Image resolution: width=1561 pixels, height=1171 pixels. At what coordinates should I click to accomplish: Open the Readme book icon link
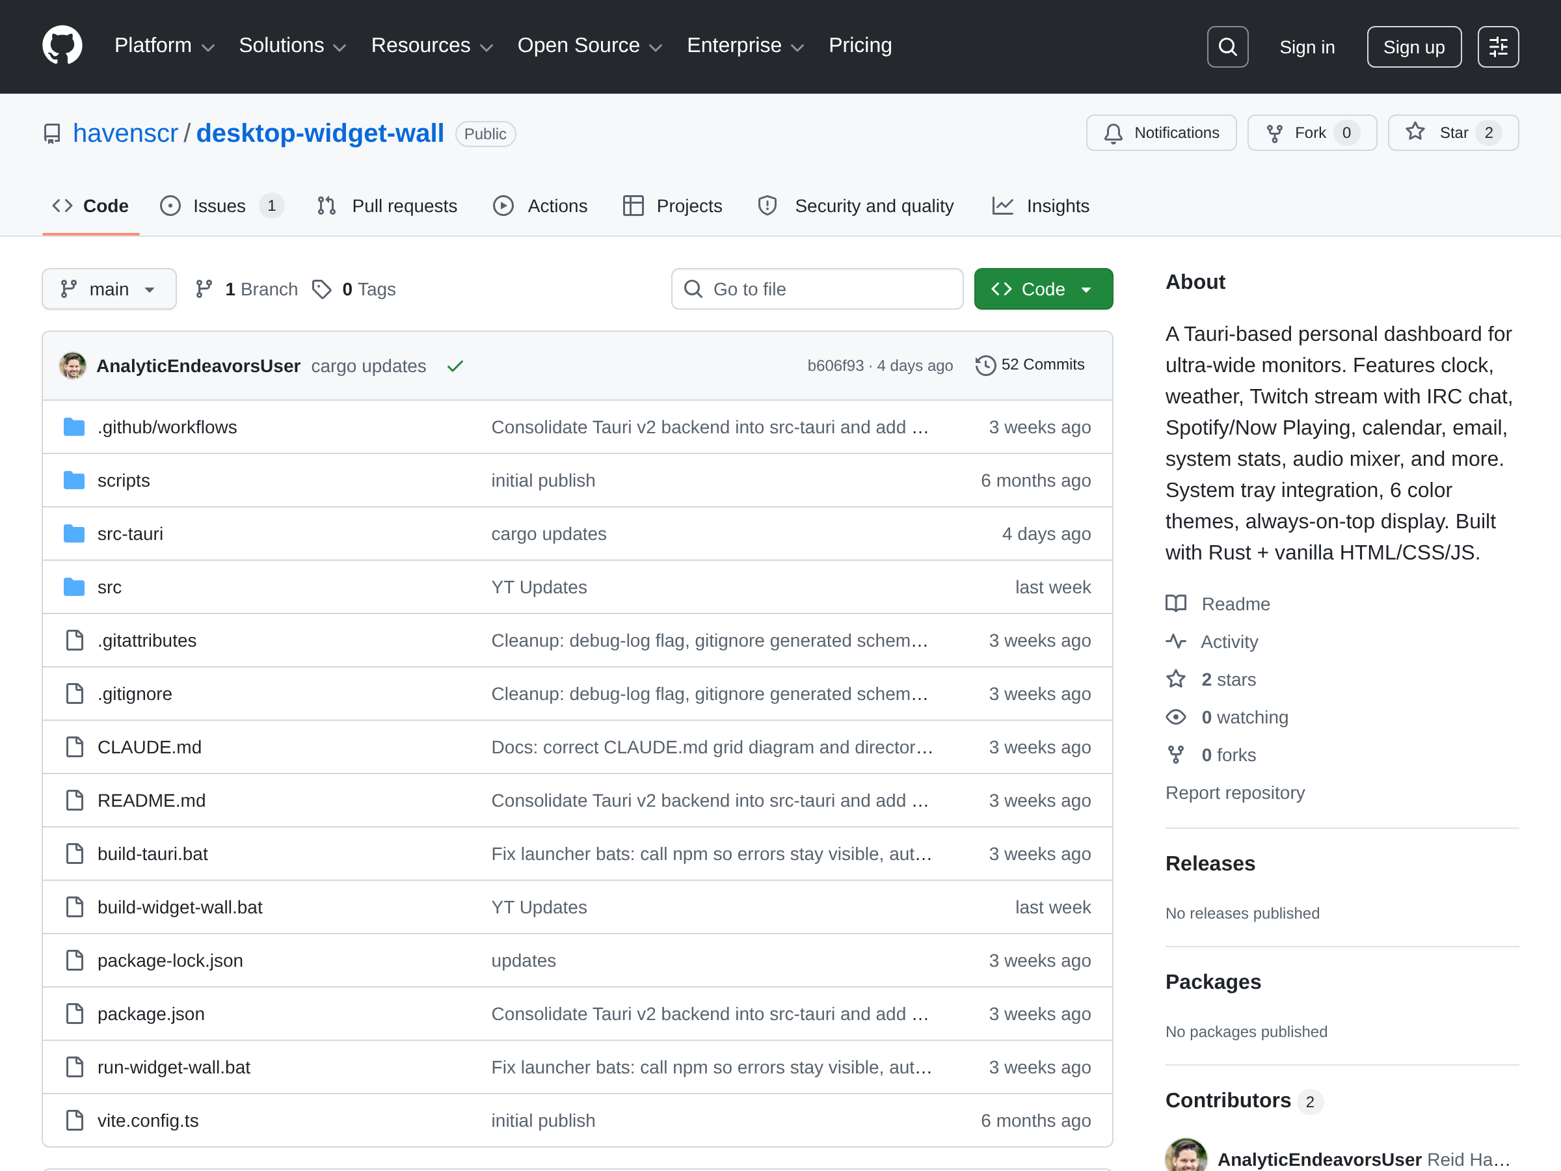click(x=1218, y=604)
